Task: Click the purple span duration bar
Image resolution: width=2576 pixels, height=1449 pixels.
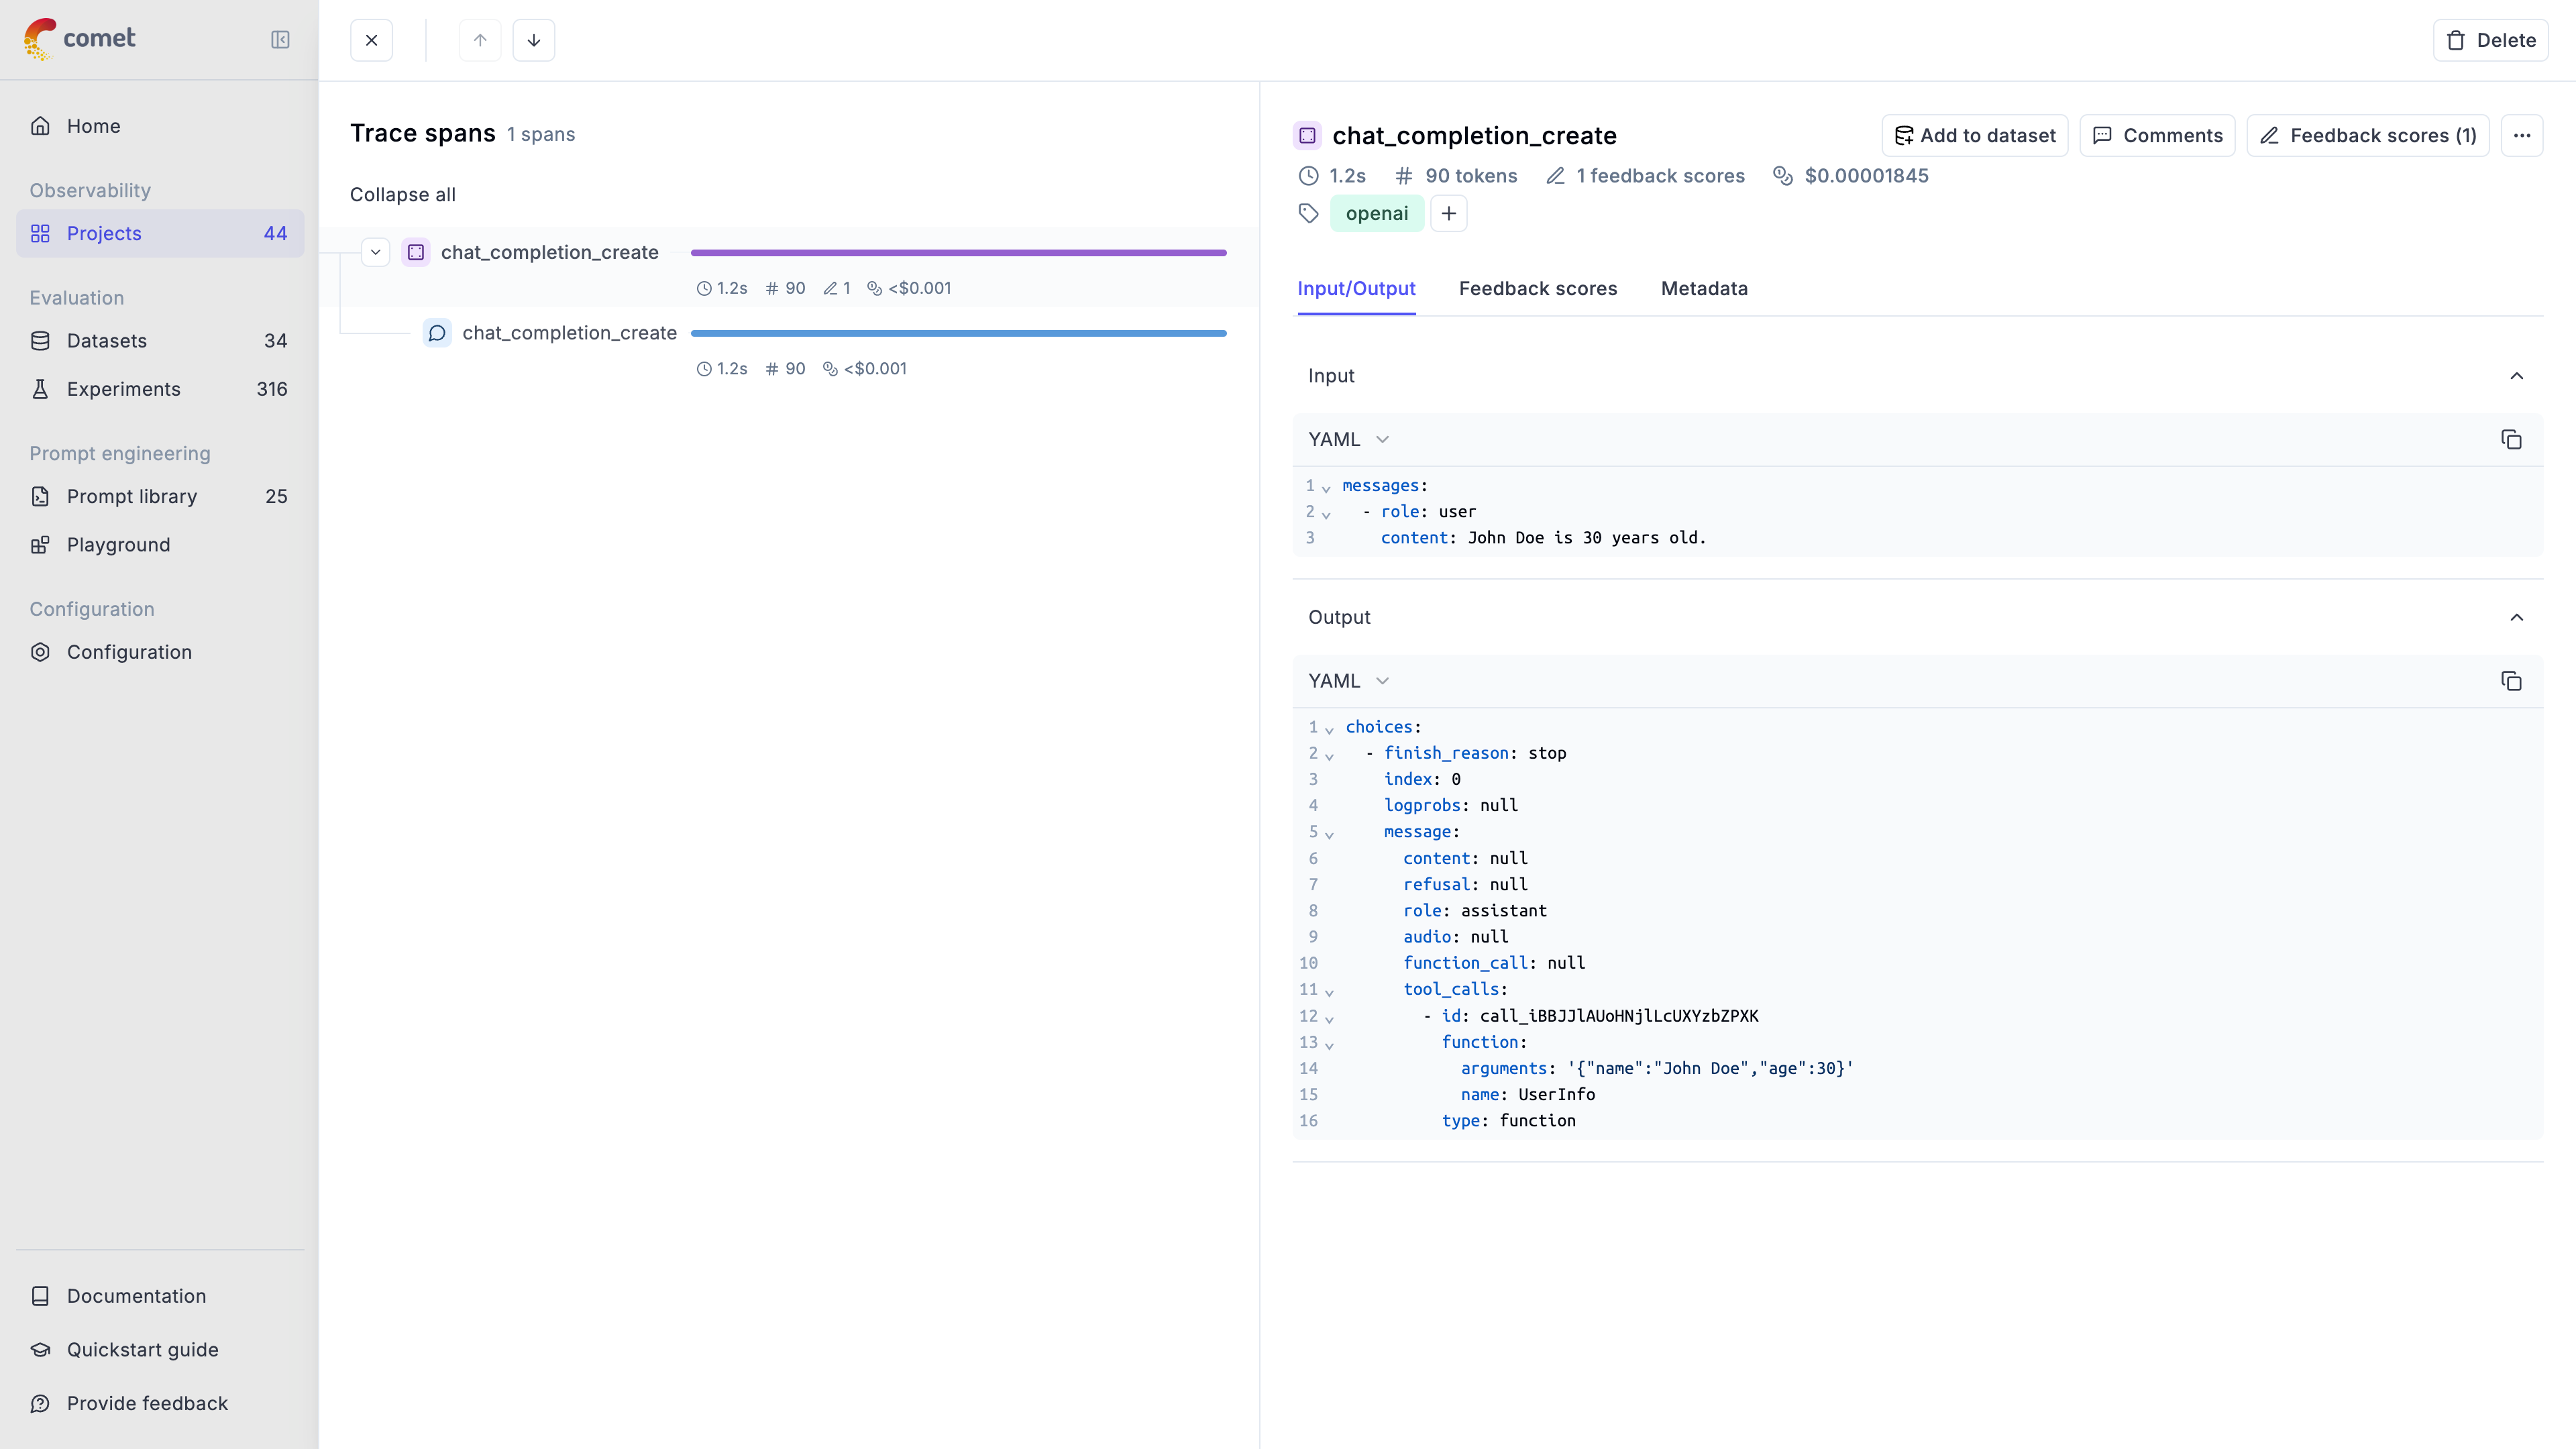Action: point(958,252)
